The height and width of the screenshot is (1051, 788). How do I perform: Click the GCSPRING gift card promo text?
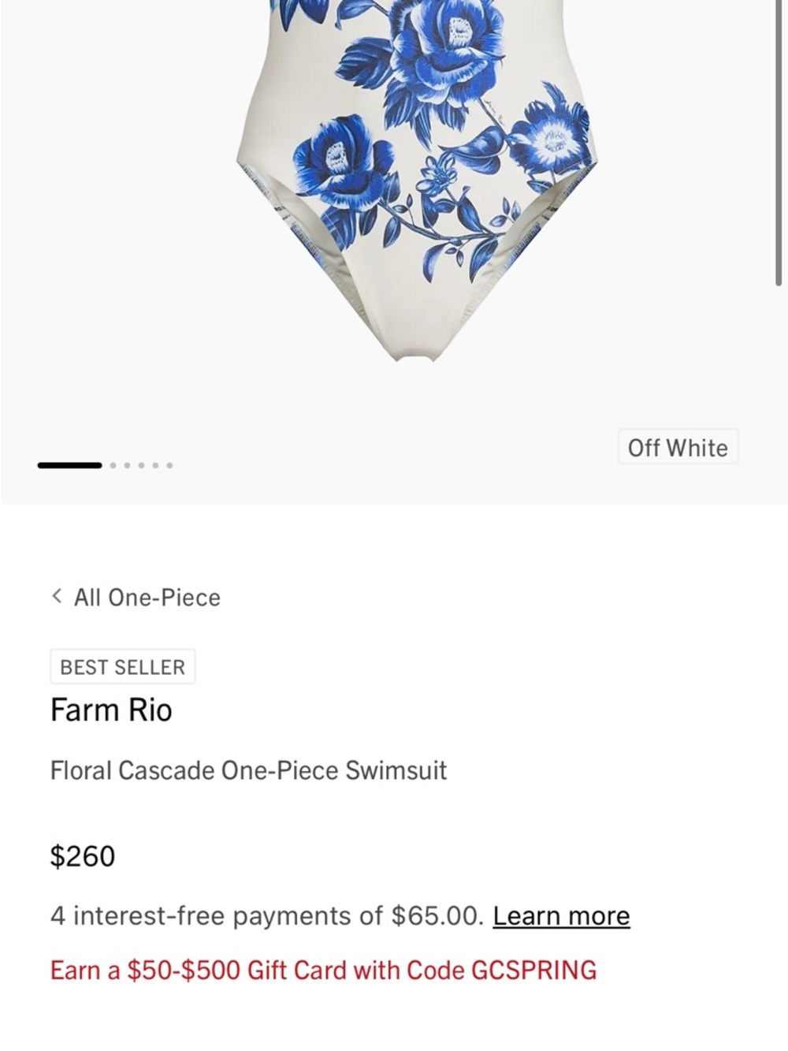click(x=323, y=970)
